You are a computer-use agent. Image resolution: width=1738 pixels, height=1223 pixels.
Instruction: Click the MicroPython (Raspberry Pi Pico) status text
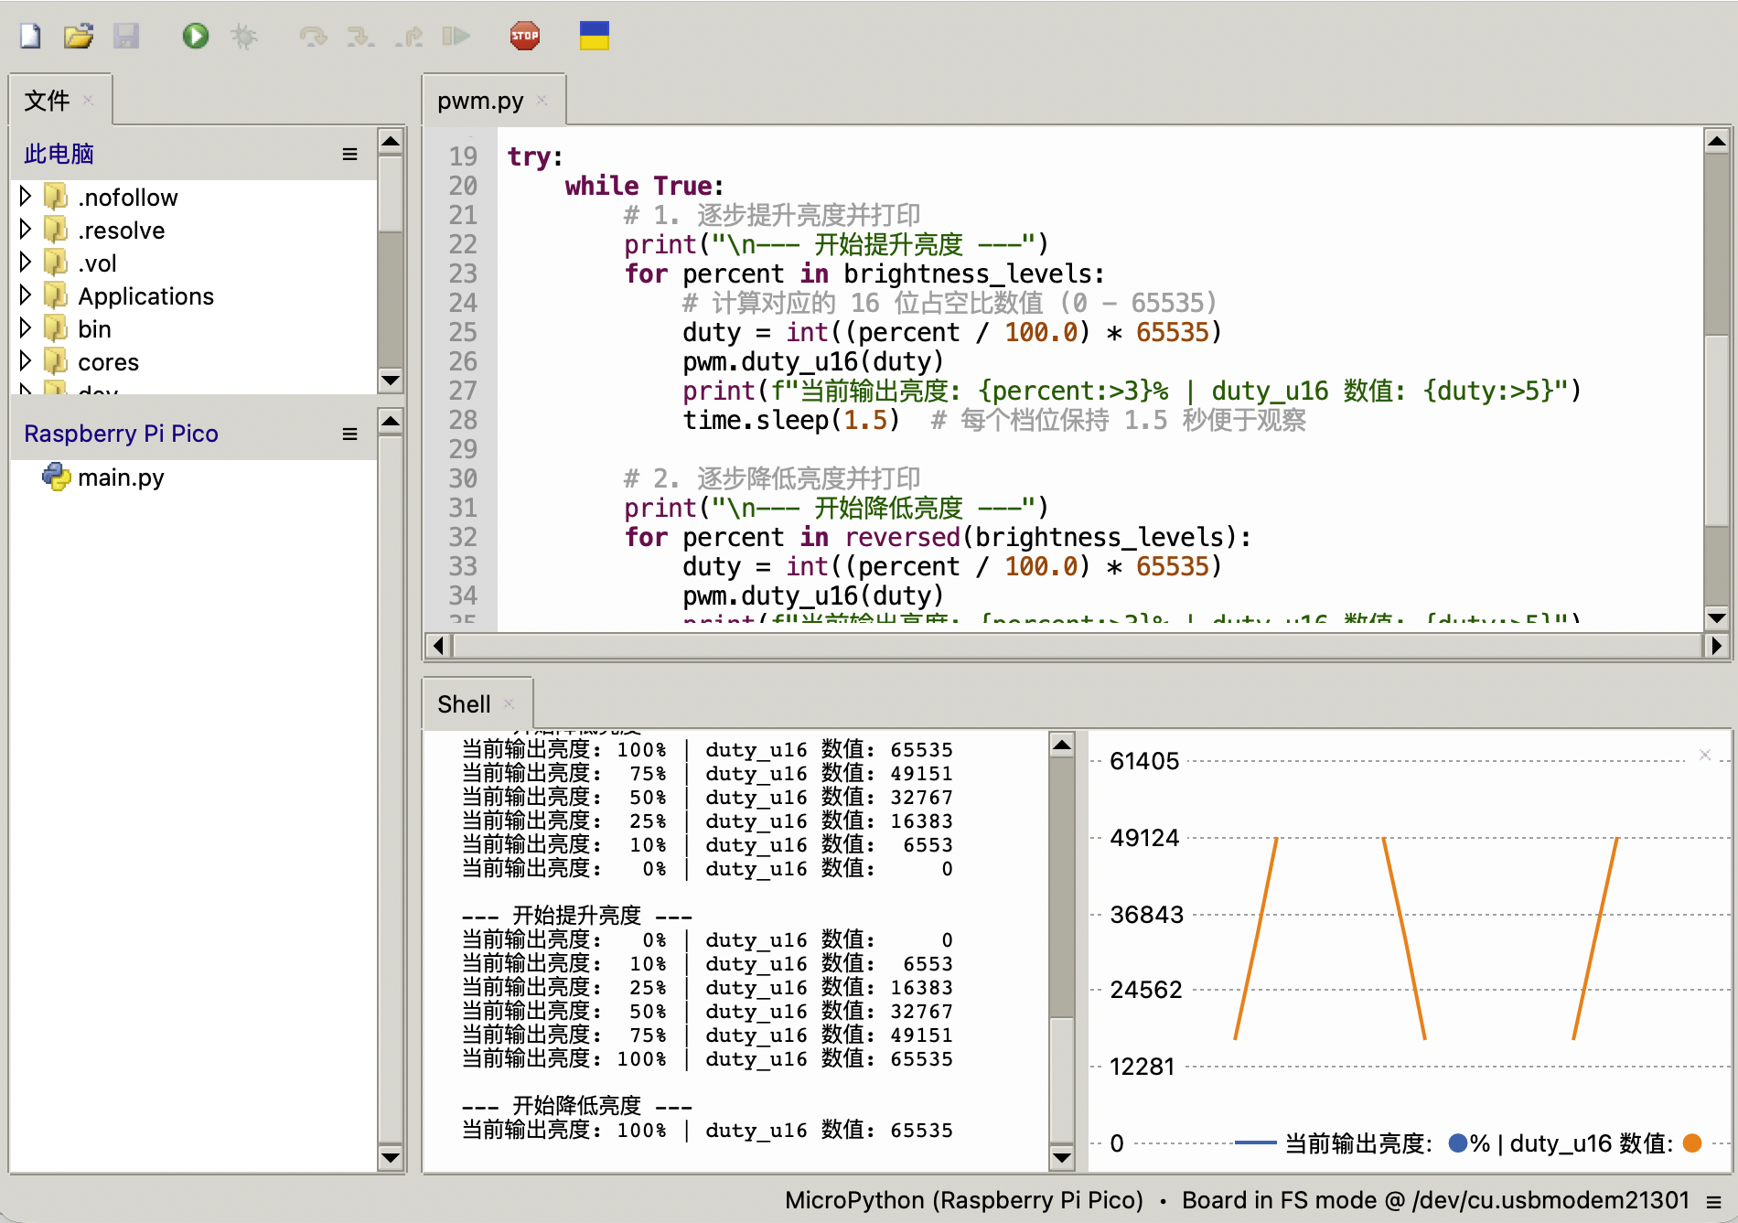964,1200
